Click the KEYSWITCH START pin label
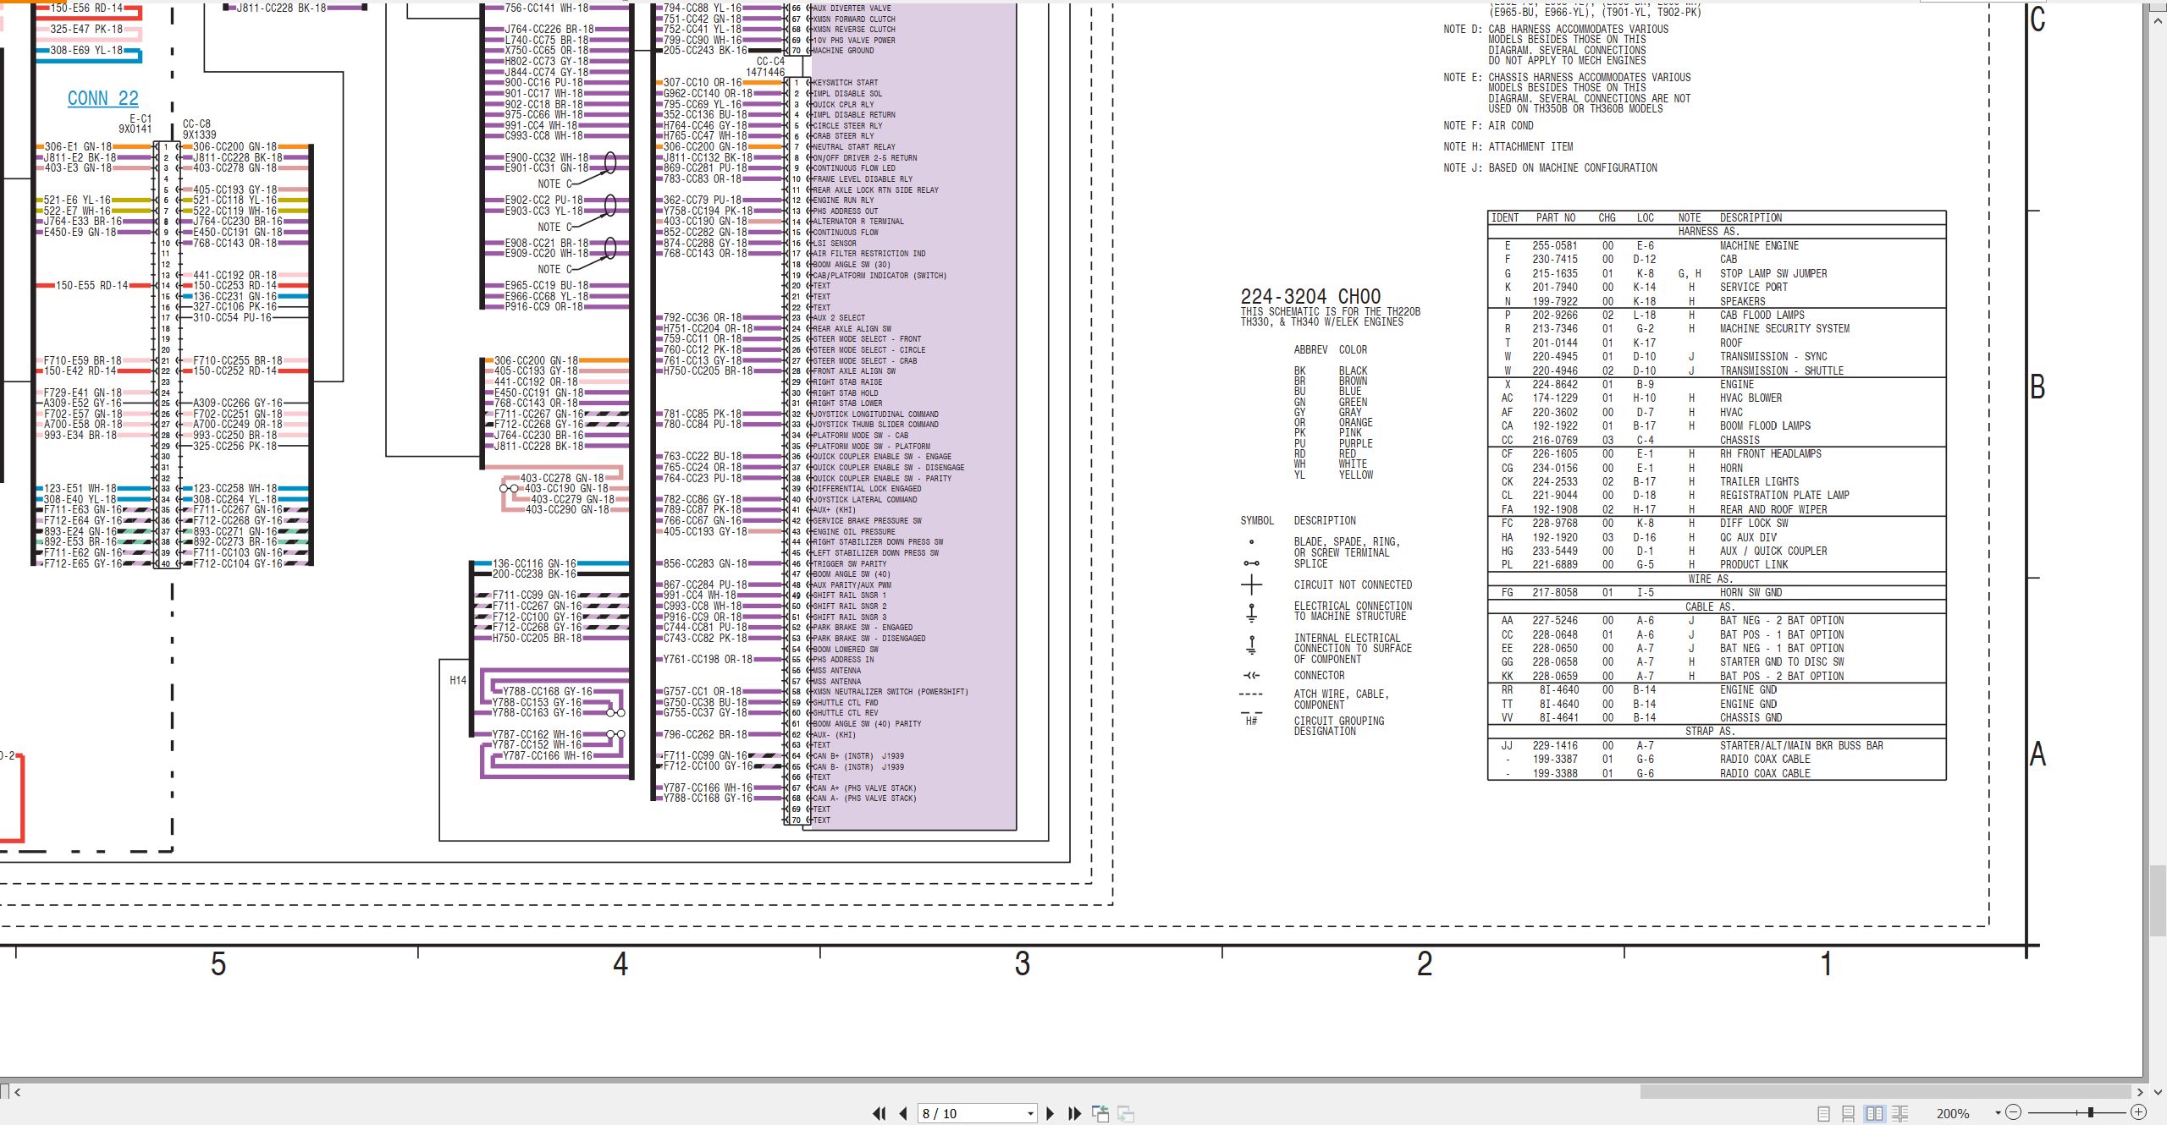The height and width of the screenshot is (1125, 2167). (845, 83)
